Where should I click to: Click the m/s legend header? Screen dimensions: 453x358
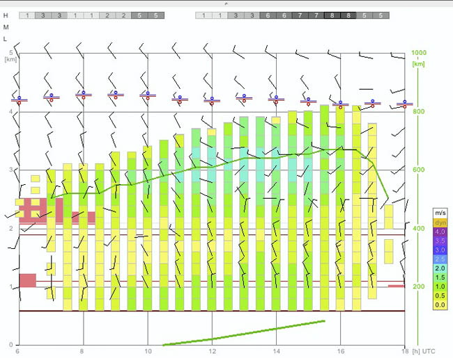click(440, 213)
